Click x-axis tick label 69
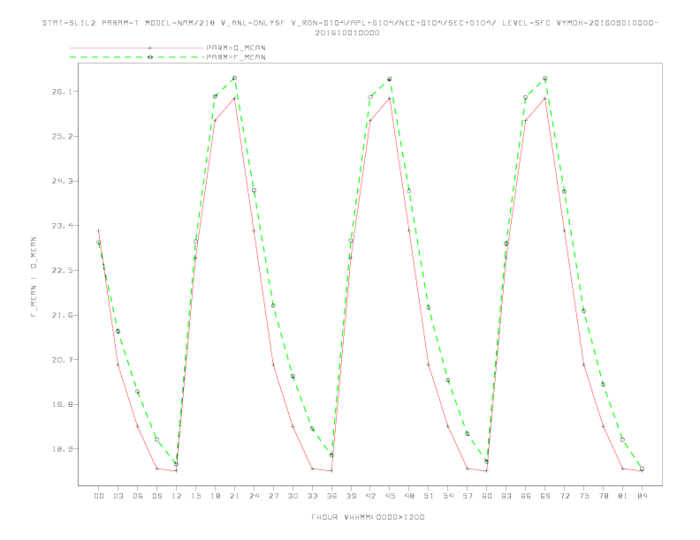 (x=545, y=496)
